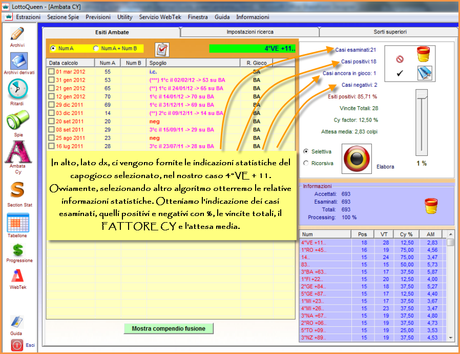Open the Utility menu
This screenshot has width=460, height=354.
(x=124, y=17)
